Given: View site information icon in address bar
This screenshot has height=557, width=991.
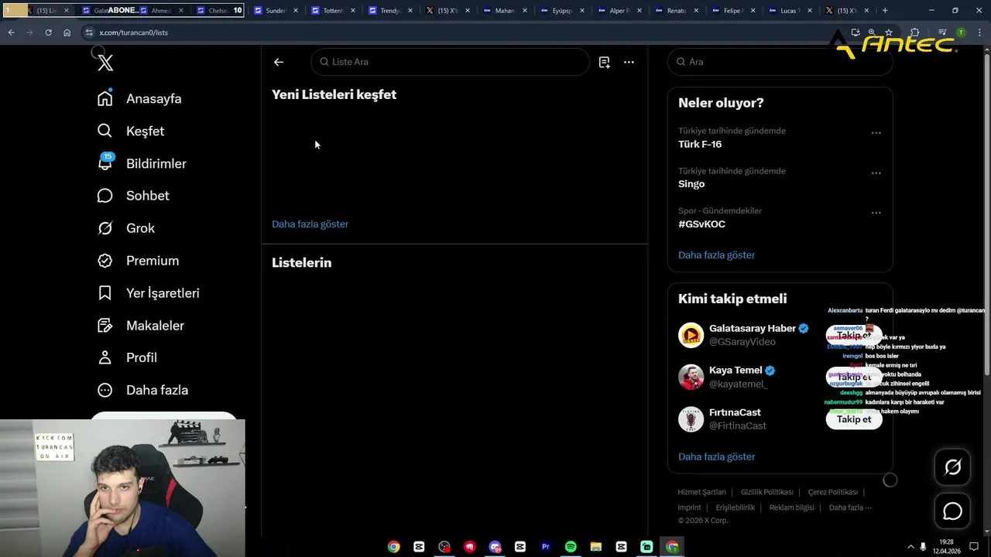Looking at the screenshot, I should [x=89, y=32].
